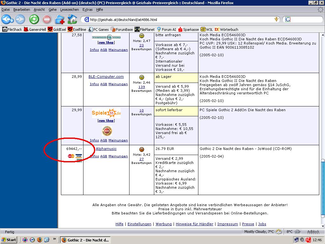
Task: Open the Impressum footer link
Action: pyautogui.click(x=228, y=224)
